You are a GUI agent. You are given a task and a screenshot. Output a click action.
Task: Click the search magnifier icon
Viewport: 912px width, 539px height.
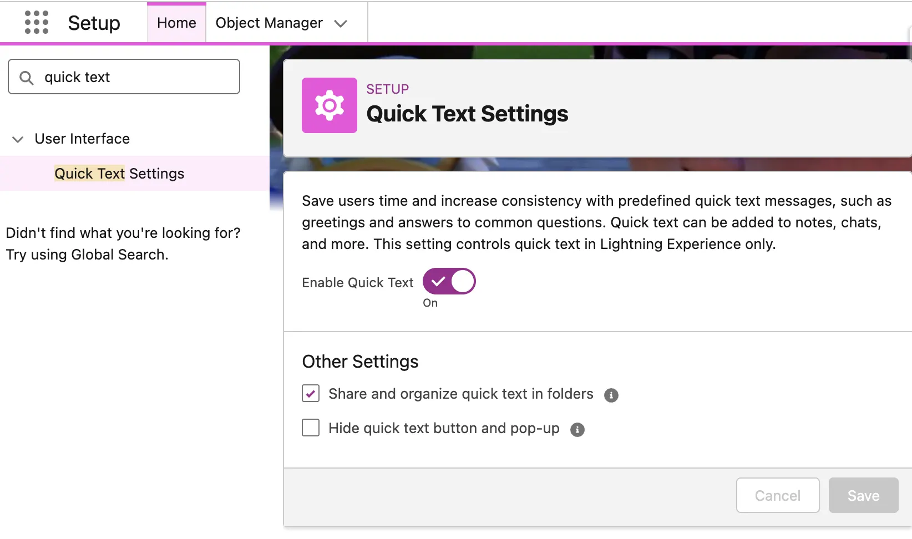tap(26, 78)
